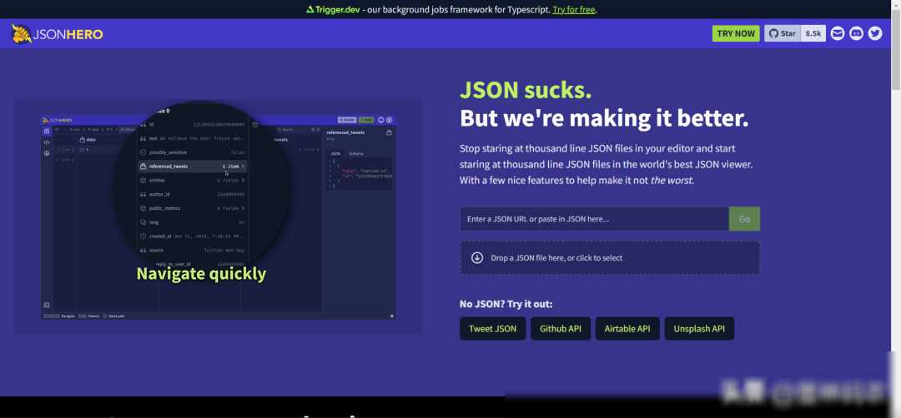Load the Unsplash API example
901x418 pixels.
(x=699, y=329)
